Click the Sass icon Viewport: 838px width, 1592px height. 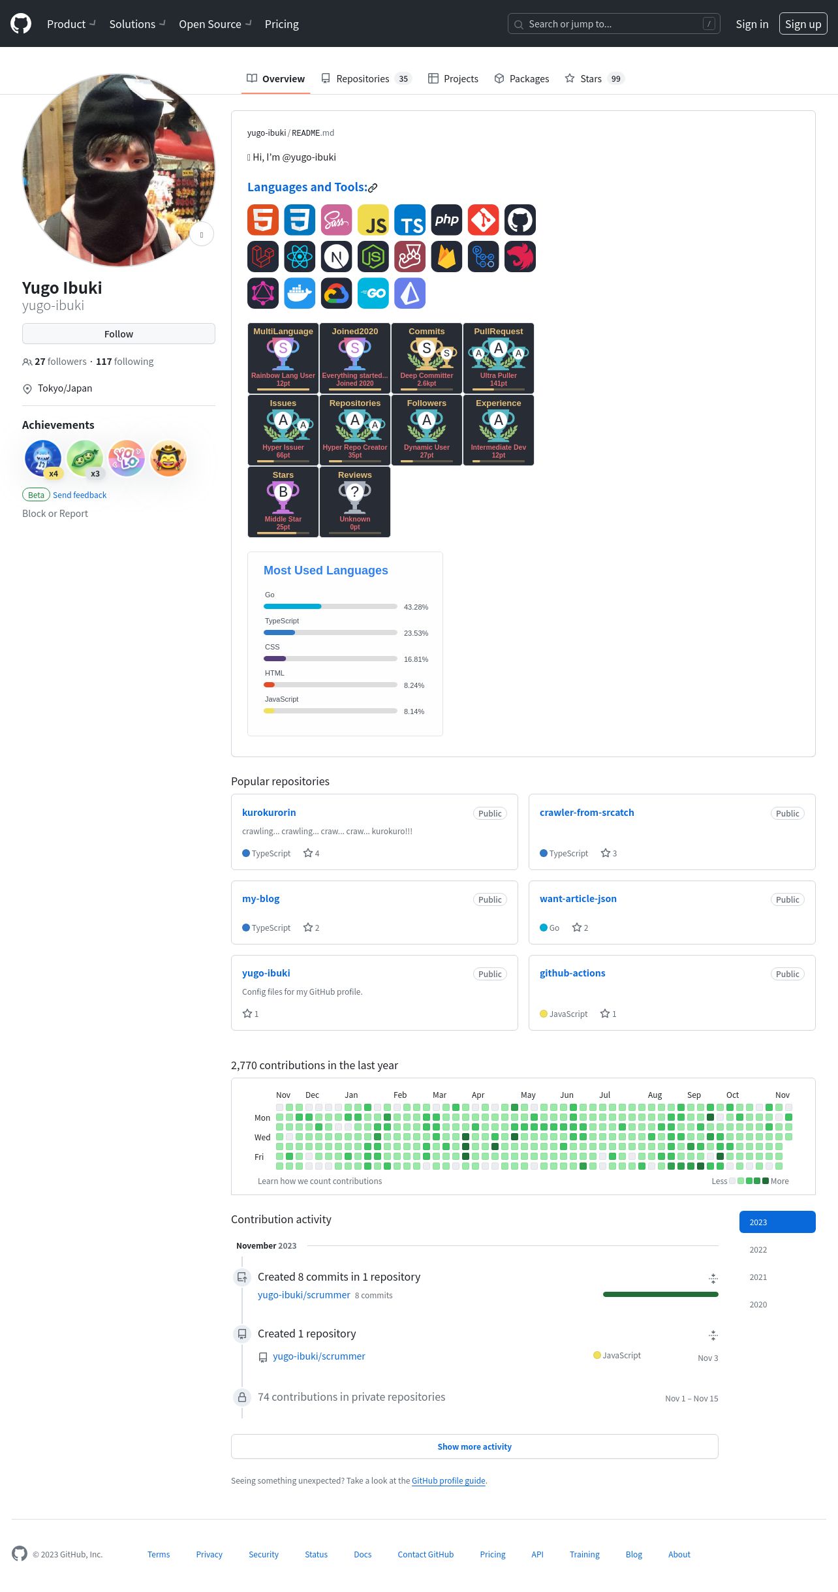(336, 220)
